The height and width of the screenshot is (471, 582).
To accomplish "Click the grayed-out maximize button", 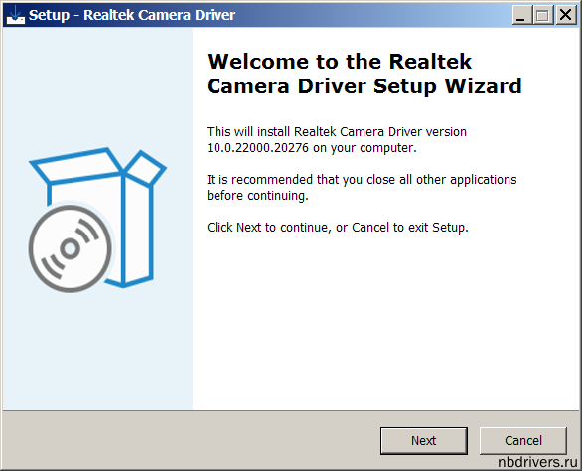I will pos(543,15).
